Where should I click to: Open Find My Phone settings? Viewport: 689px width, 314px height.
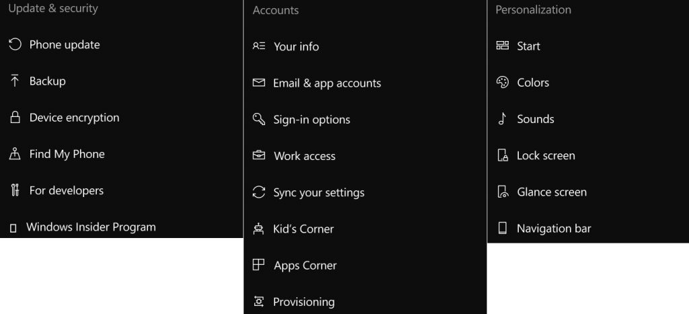[67, 154]
